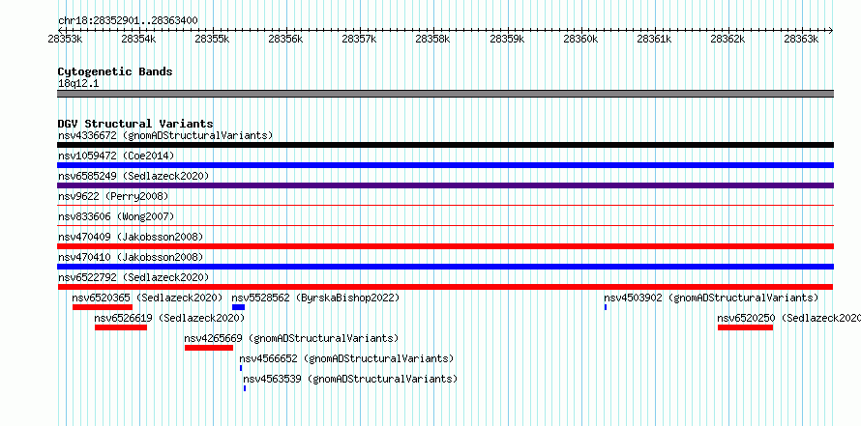Click the 28356k ruler tick label
The image size is (861, 426).
pos(285,39)
